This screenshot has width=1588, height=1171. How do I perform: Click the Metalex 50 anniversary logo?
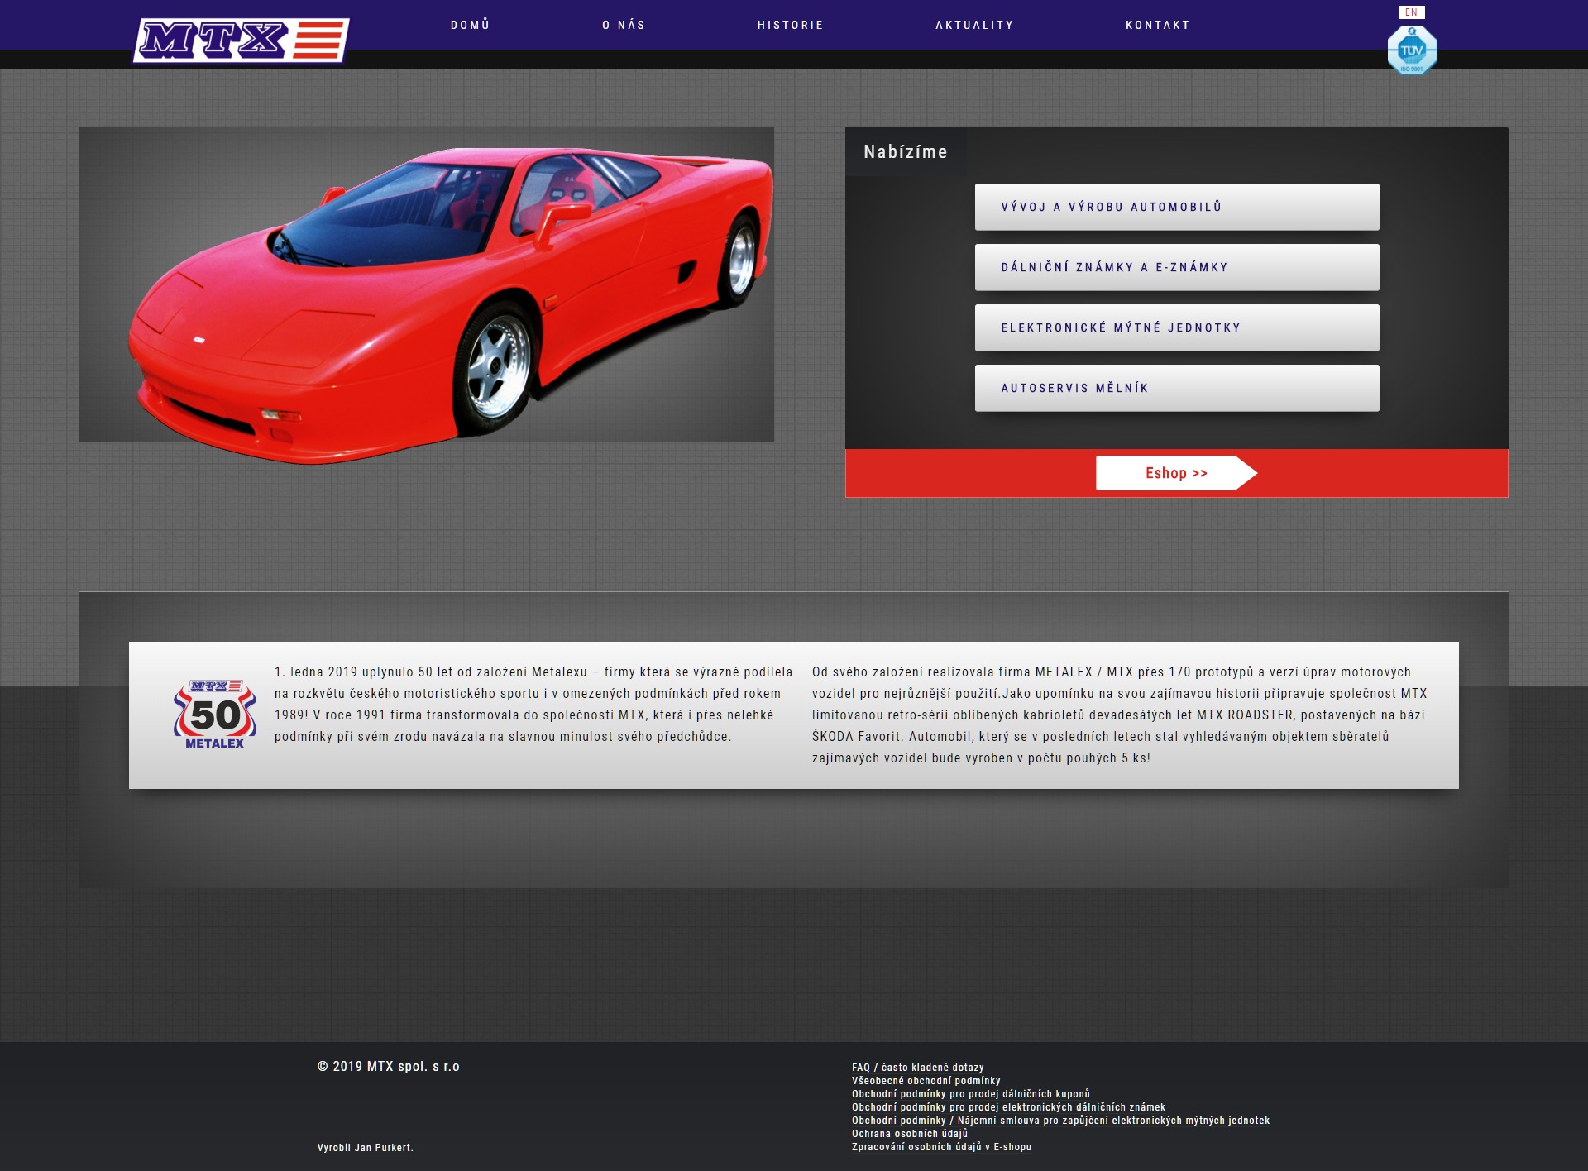215,715
